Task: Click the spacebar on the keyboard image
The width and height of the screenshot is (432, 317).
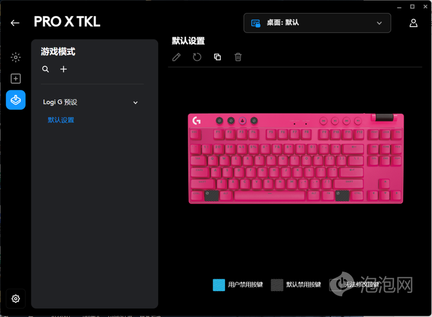Action: coord(269,195)
